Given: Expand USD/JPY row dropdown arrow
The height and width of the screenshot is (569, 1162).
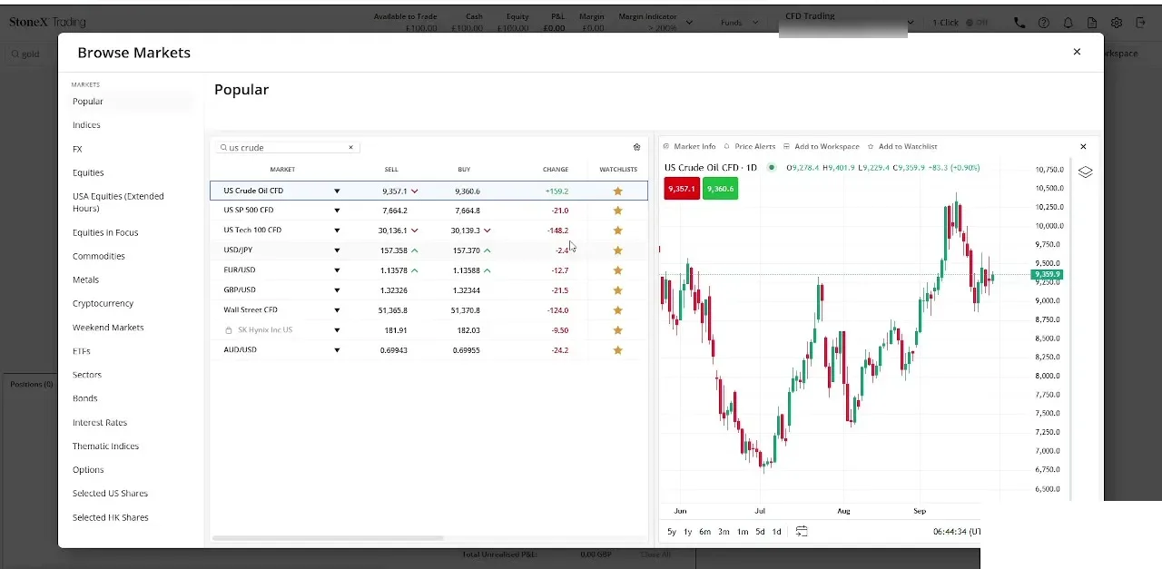Looking at the screenshot, I should click(x=337, y=250).
